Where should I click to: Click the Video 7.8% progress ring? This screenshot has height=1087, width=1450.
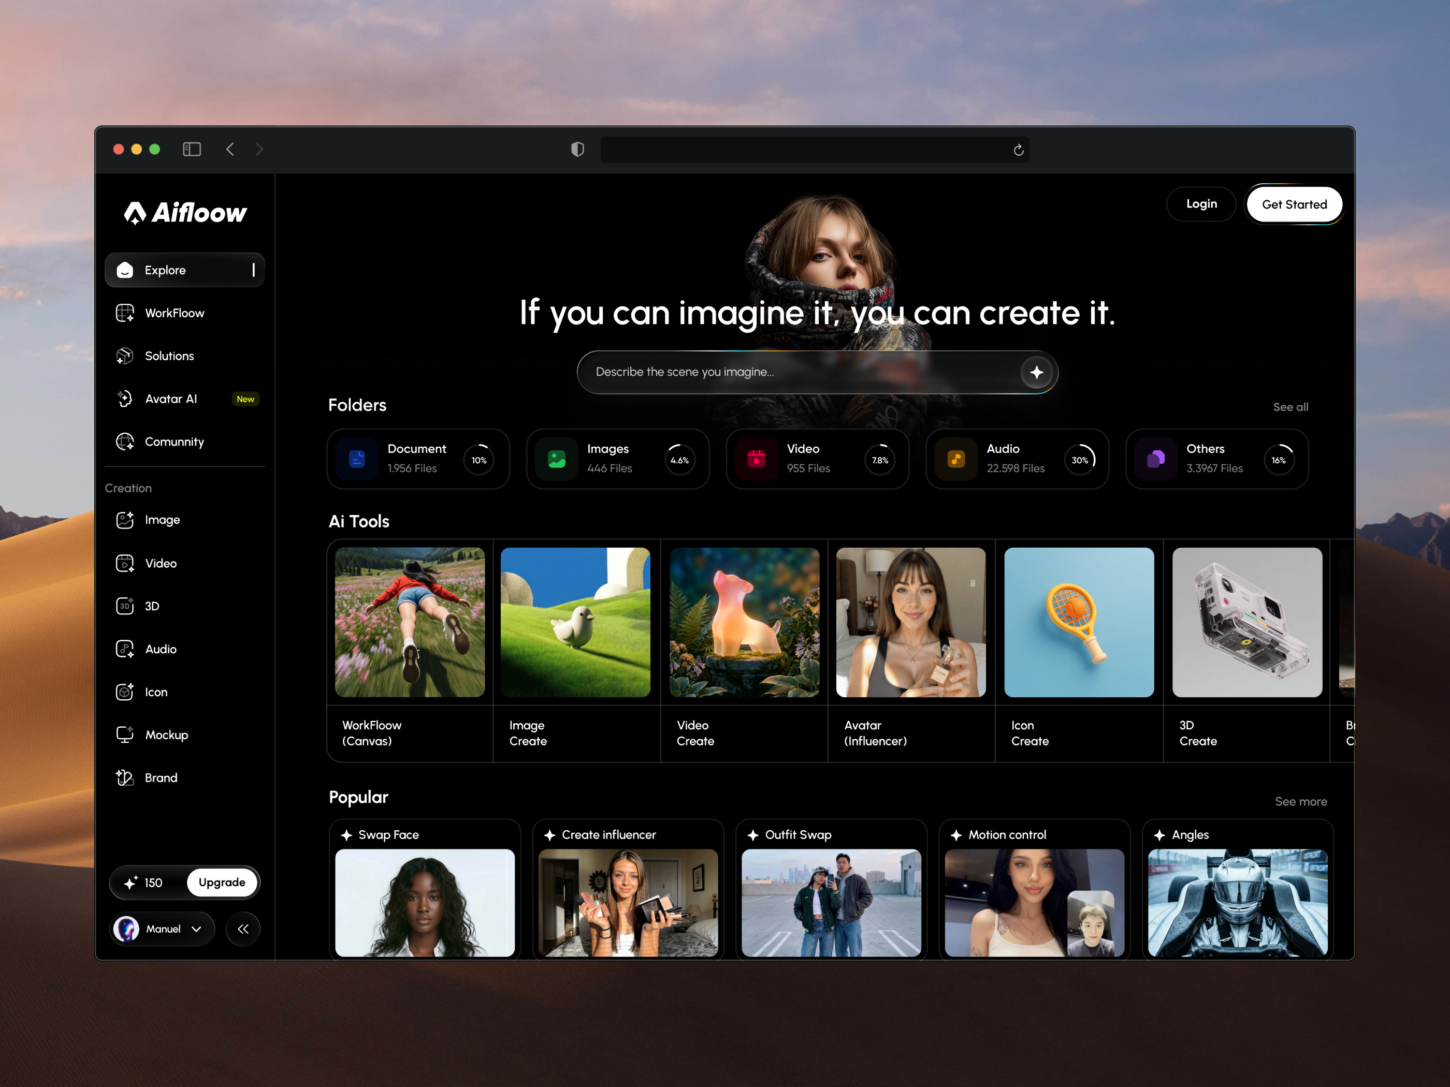pyautogui.click(x=880, y=460)
